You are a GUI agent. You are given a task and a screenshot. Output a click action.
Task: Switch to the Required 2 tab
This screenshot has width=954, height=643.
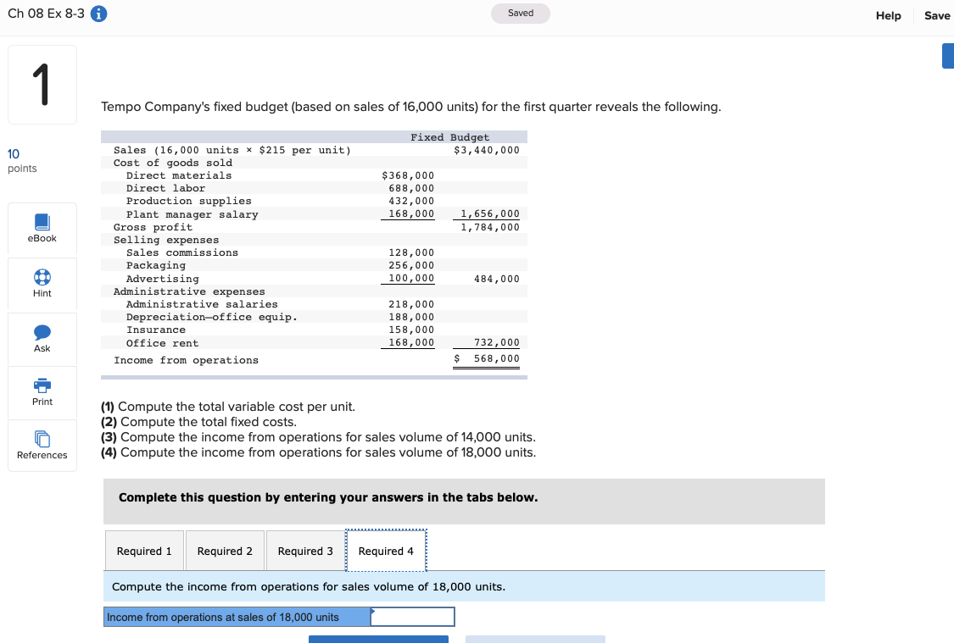point(224,550)
